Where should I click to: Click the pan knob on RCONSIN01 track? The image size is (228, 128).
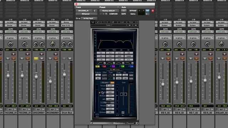53,44
